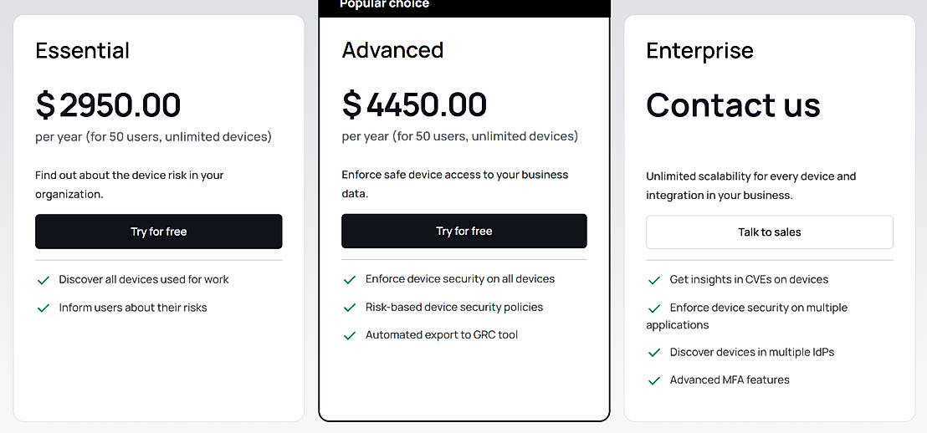927x433 pixels.
Task: Click checkmark beside Discover devices in multiple IdPs
Action: [654, 353]
